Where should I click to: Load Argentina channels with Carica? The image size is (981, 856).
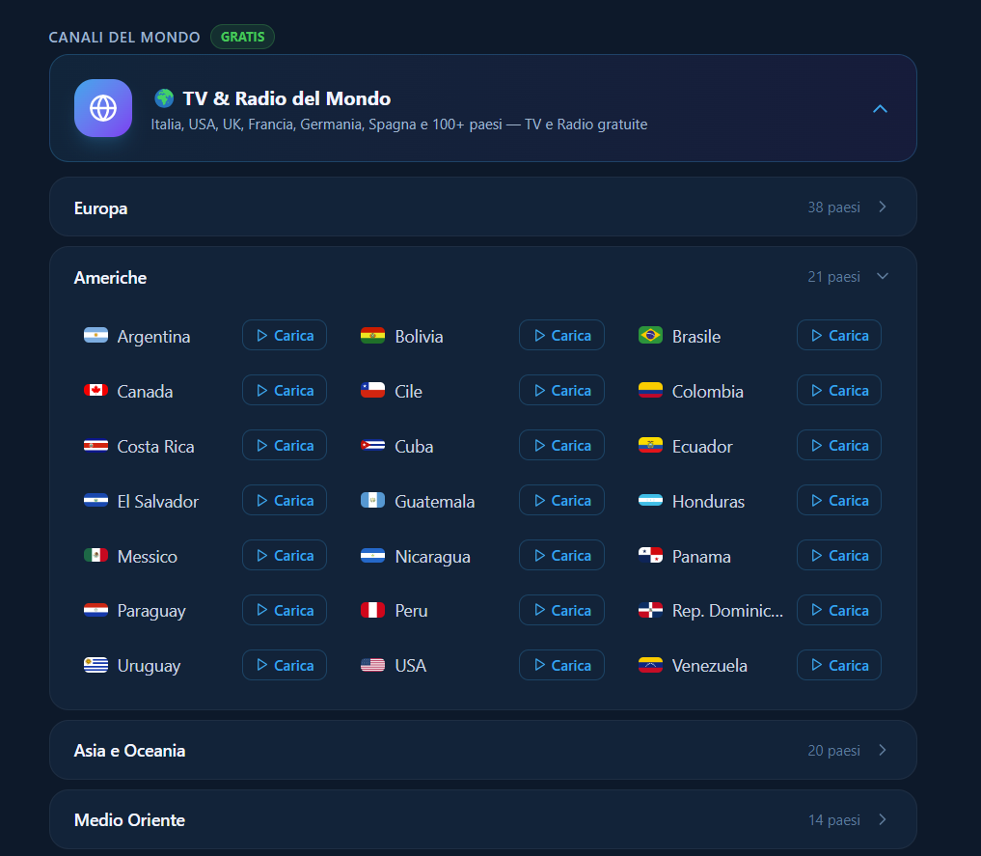(x=285, y=336)
